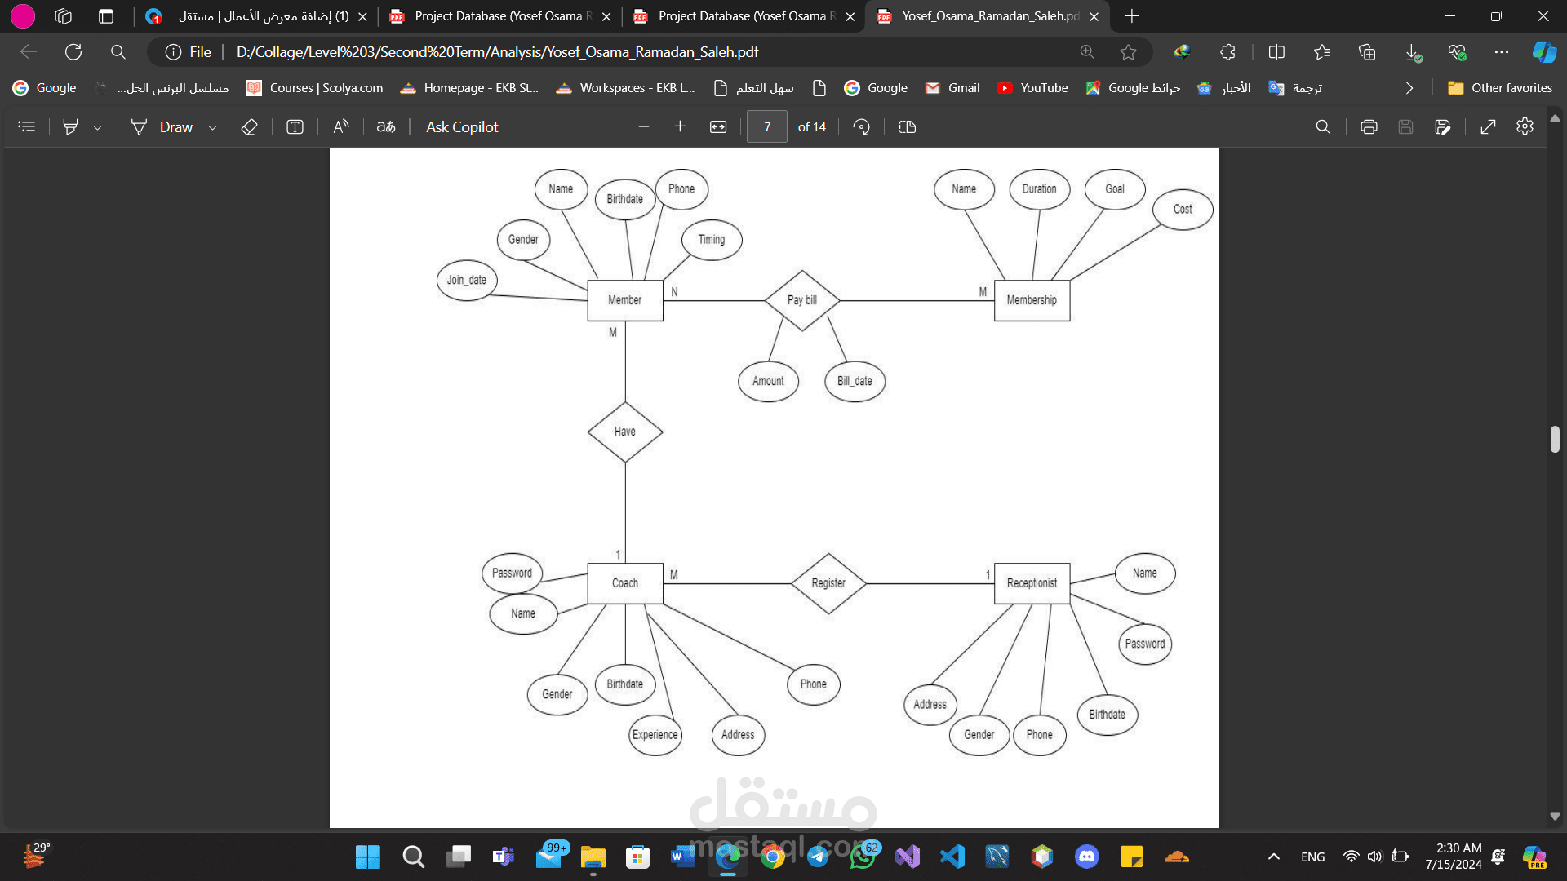Expand the Highlight color dropdown arrow

pyautogui.click(x=98, y=127)
